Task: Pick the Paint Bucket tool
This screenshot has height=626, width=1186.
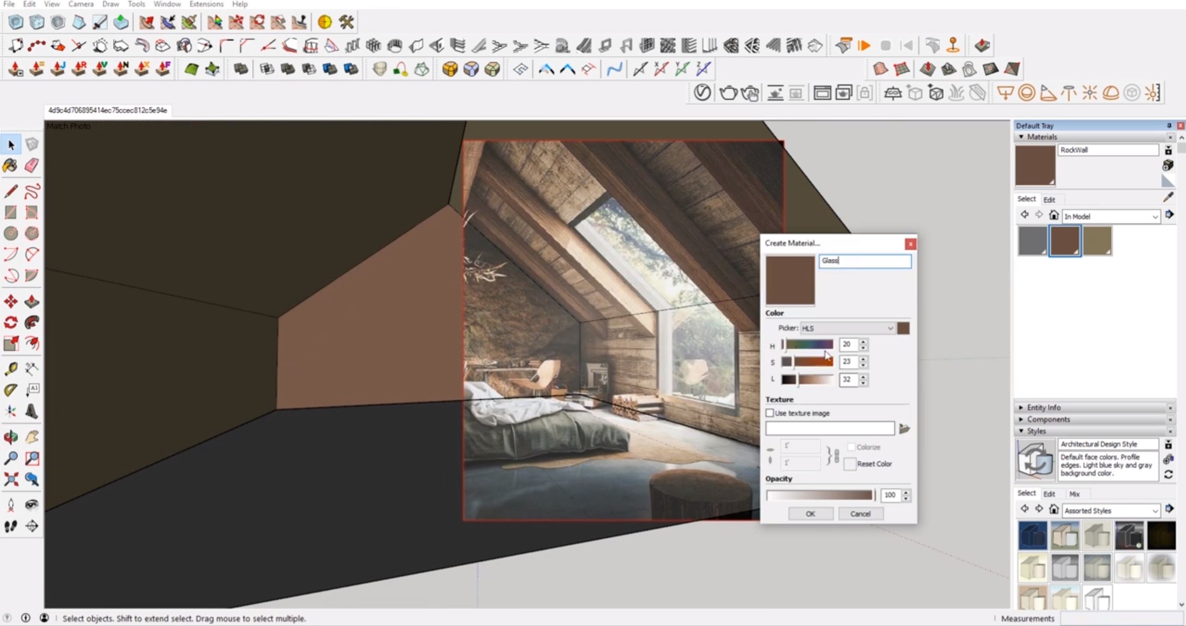Action: (11, 165)
